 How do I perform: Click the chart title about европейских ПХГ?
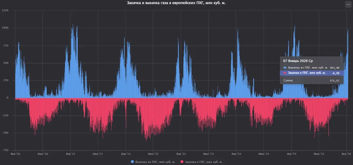pyautogui.click(x=176, y=3)
